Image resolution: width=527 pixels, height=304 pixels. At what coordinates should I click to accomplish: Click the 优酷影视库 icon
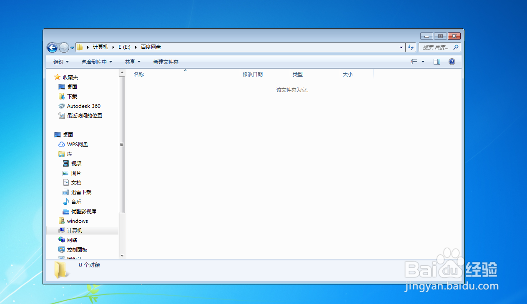tap(66, 211)
